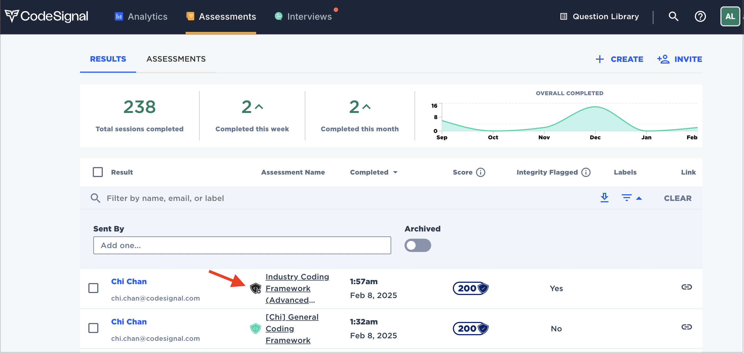Click the download results icon

[605, 198]
